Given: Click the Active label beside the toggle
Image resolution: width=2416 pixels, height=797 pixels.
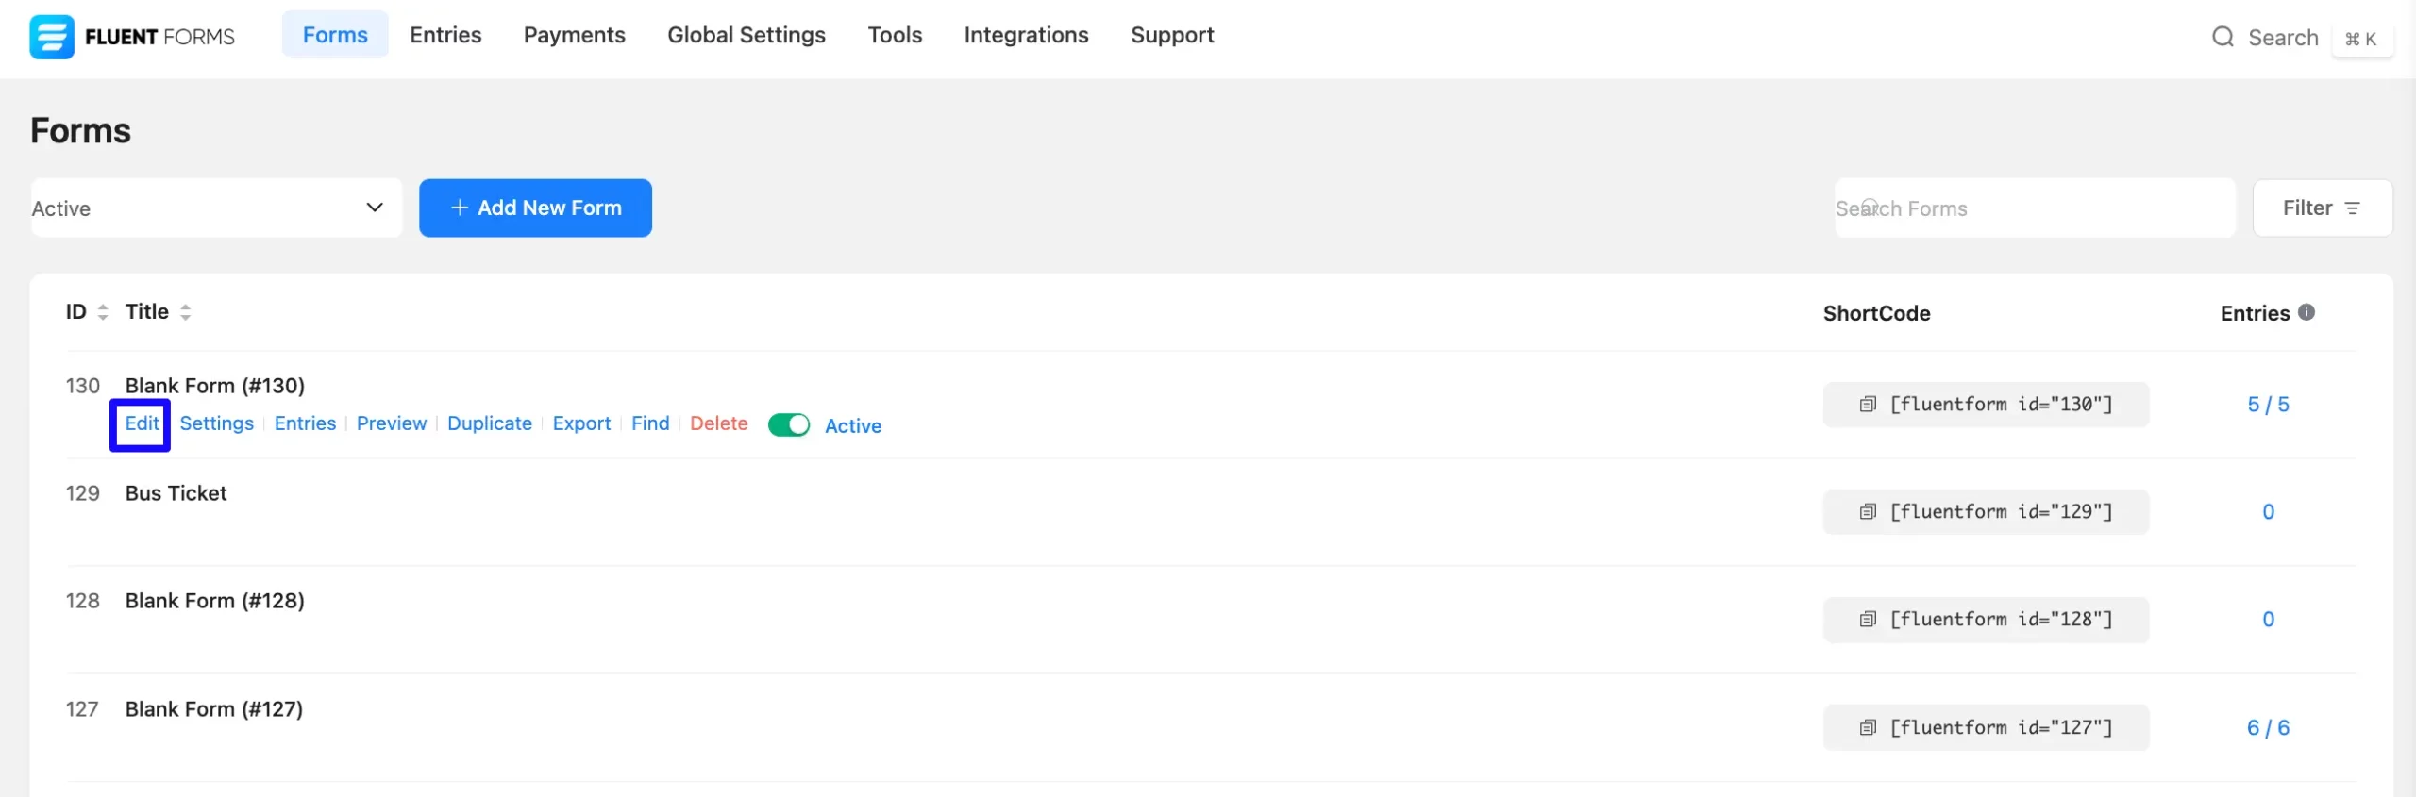Looking at the screenshot, I should (x=853, y=425).
